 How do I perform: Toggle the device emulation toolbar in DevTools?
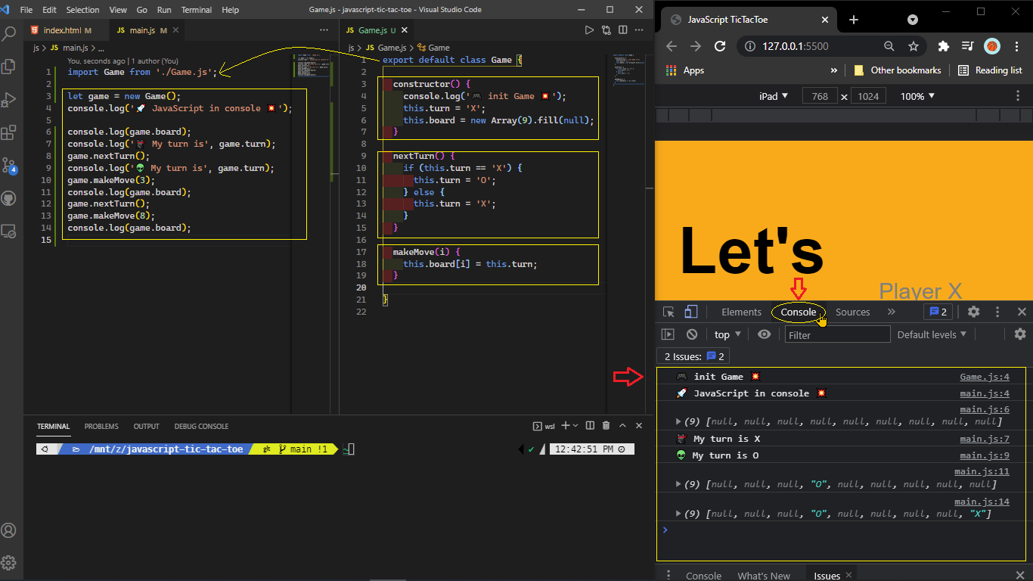point(690,312)
